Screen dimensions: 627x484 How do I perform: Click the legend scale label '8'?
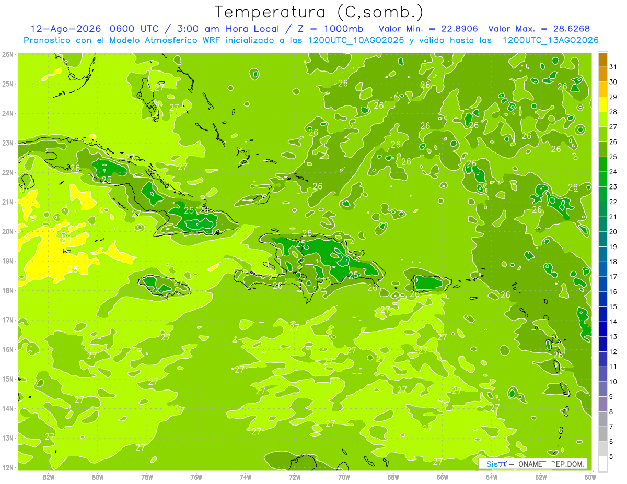(612, 411)
